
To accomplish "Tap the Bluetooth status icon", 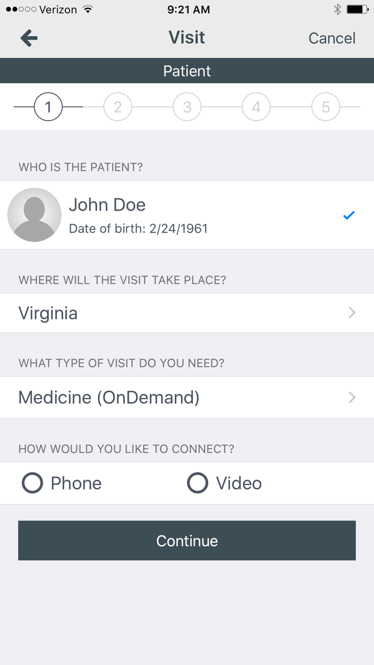I will point(337,10).
